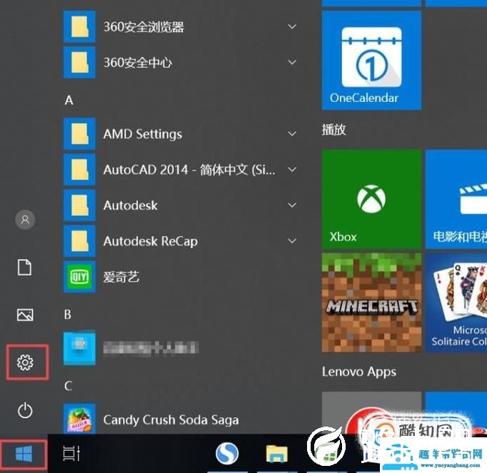Open File Explorer from taskbar
The width and height of the screenshot is (487, 473).
point(276,454)
